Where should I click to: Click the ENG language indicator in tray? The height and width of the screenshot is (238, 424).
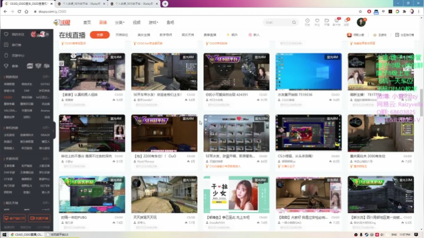(x=394, y=234)
